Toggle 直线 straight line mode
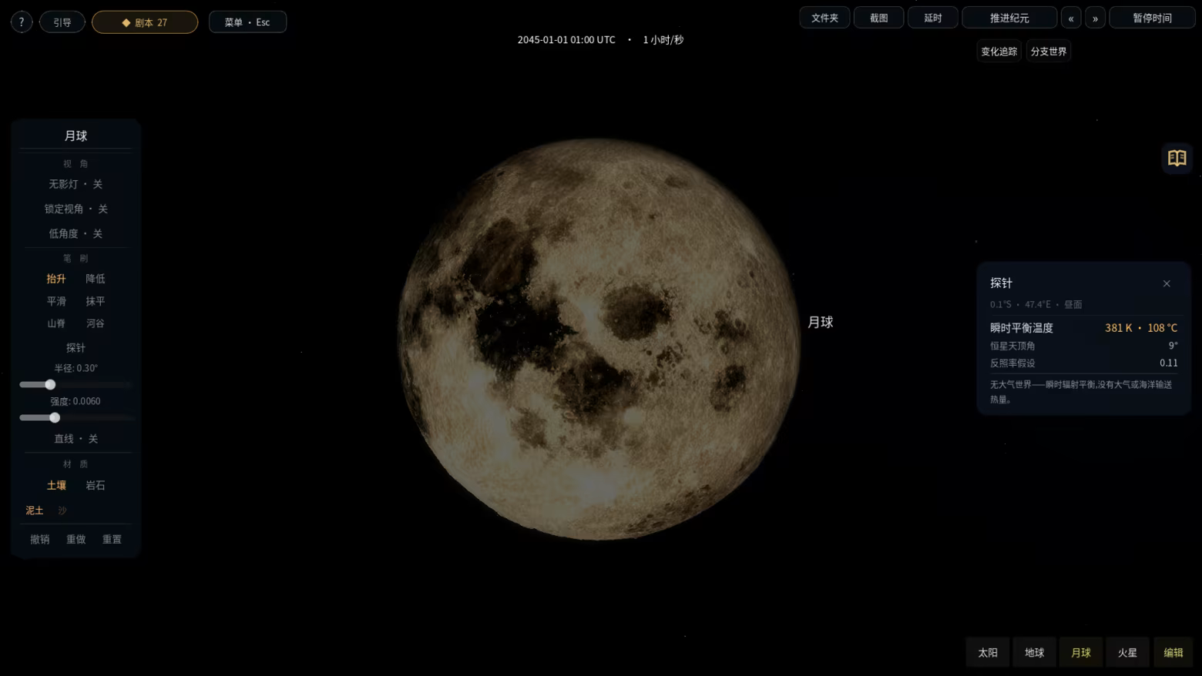 coord(76,439)
